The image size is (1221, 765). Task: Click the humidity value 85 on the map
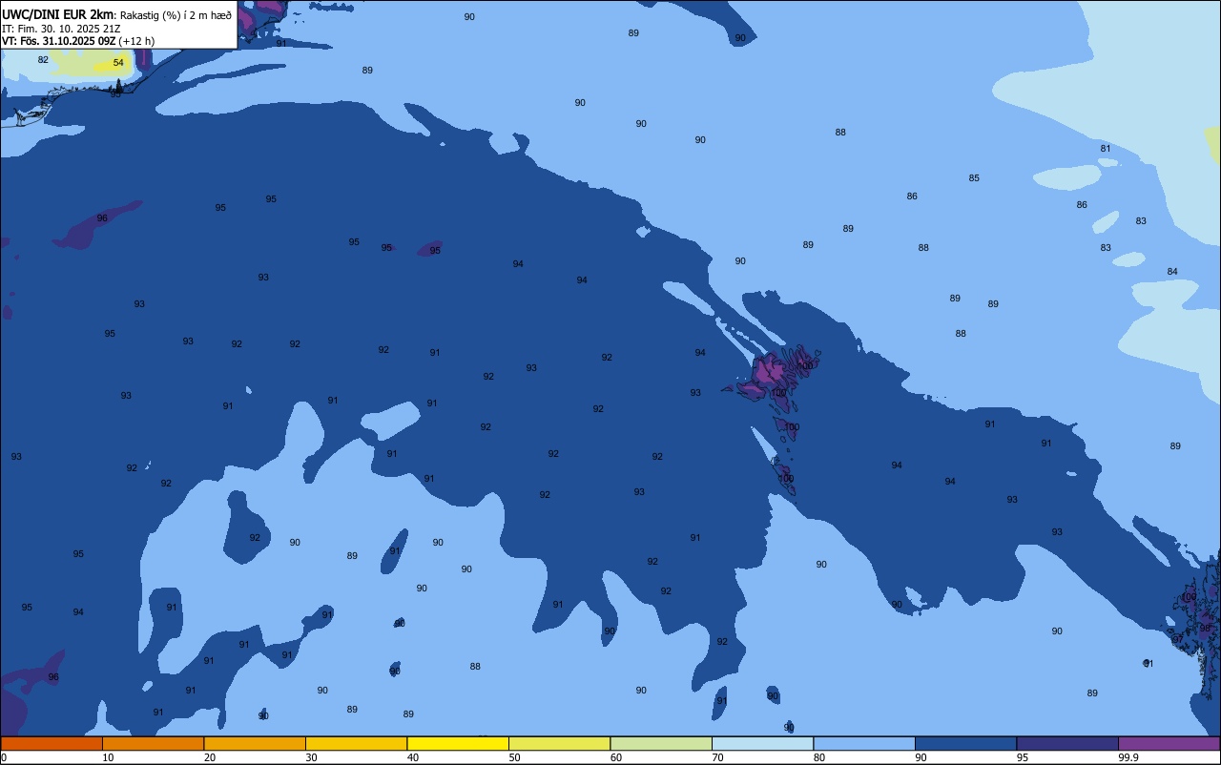pyautogui.click(x=974, y=178)
